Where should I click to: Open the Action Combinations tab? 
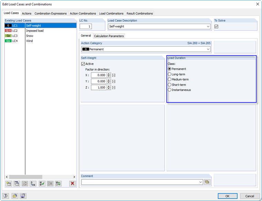click(x=83, y=13)
